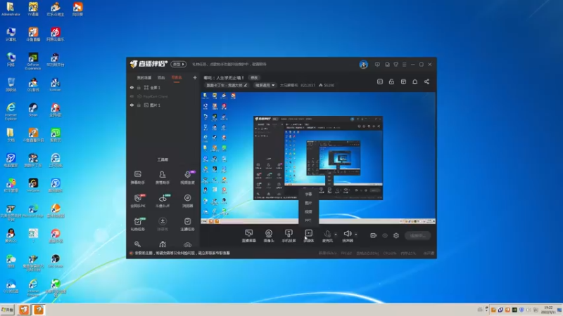The image size is (563, 316).
Task: Click the magnifier tool in the toolbox bottom row
Action: [137, 244]
